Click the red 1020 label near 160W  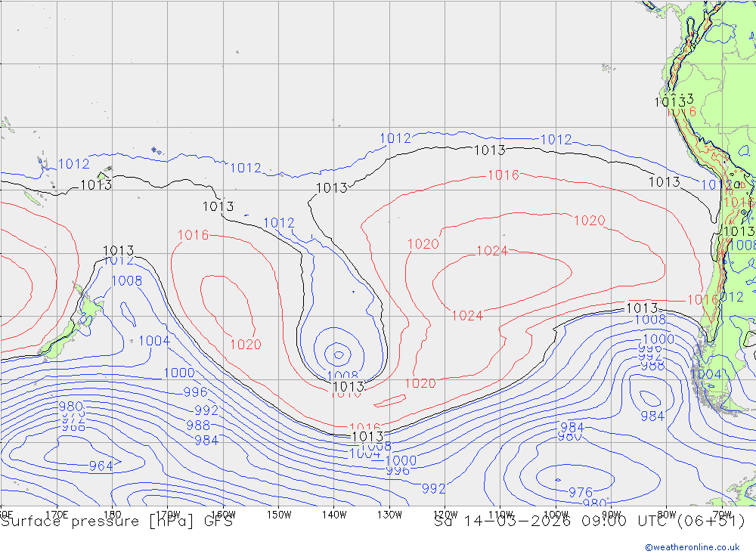pos(246,344)
